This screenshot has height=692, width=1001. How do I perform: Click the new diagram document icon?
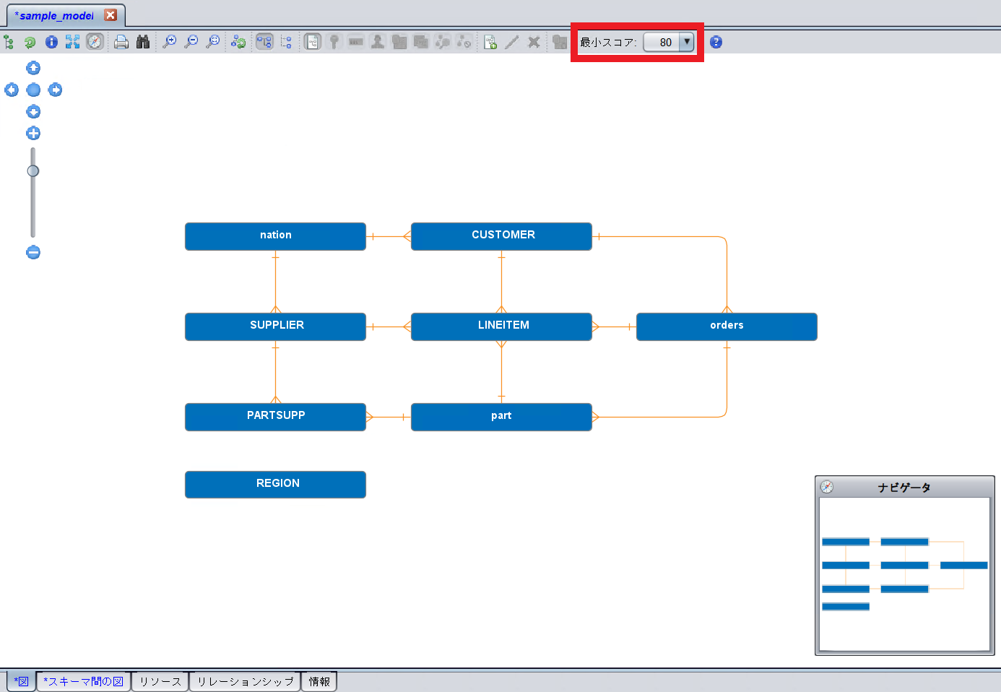click(x=490, y=42)
